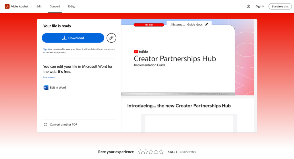Click the Sign in link under Download

(47, 49)
